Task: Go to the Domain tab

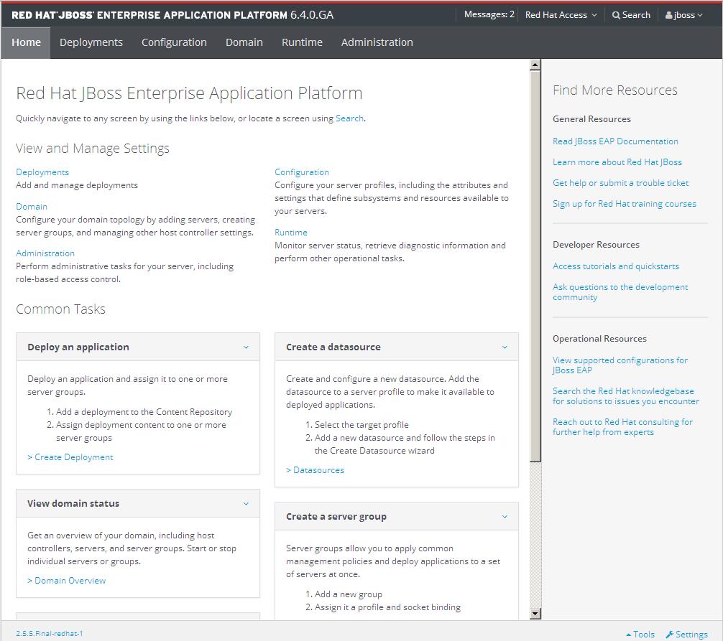Action: pyautogui.click(x=244, y=42)
